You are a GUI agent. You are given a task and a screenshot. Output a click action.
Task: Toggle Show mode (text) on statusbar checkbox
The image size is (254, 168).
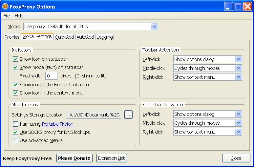[x=15, y=67]
